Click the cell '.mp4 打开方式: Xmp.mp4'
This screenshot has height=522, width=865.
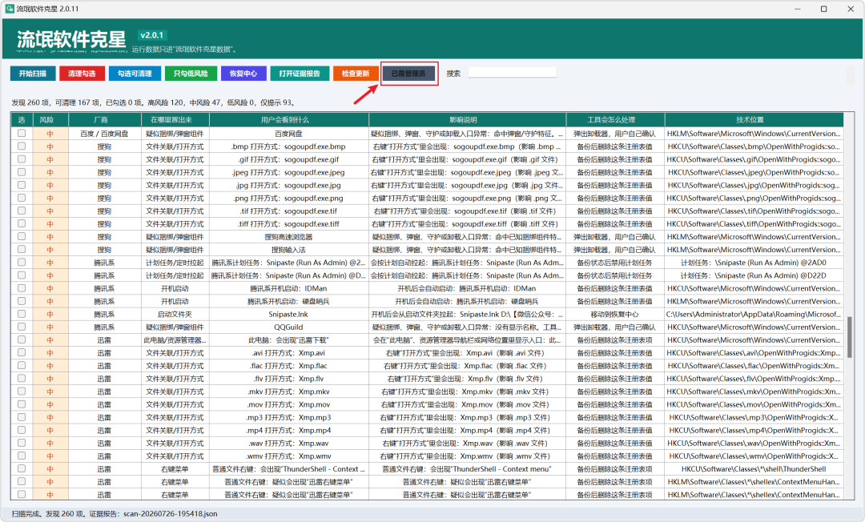288,430
